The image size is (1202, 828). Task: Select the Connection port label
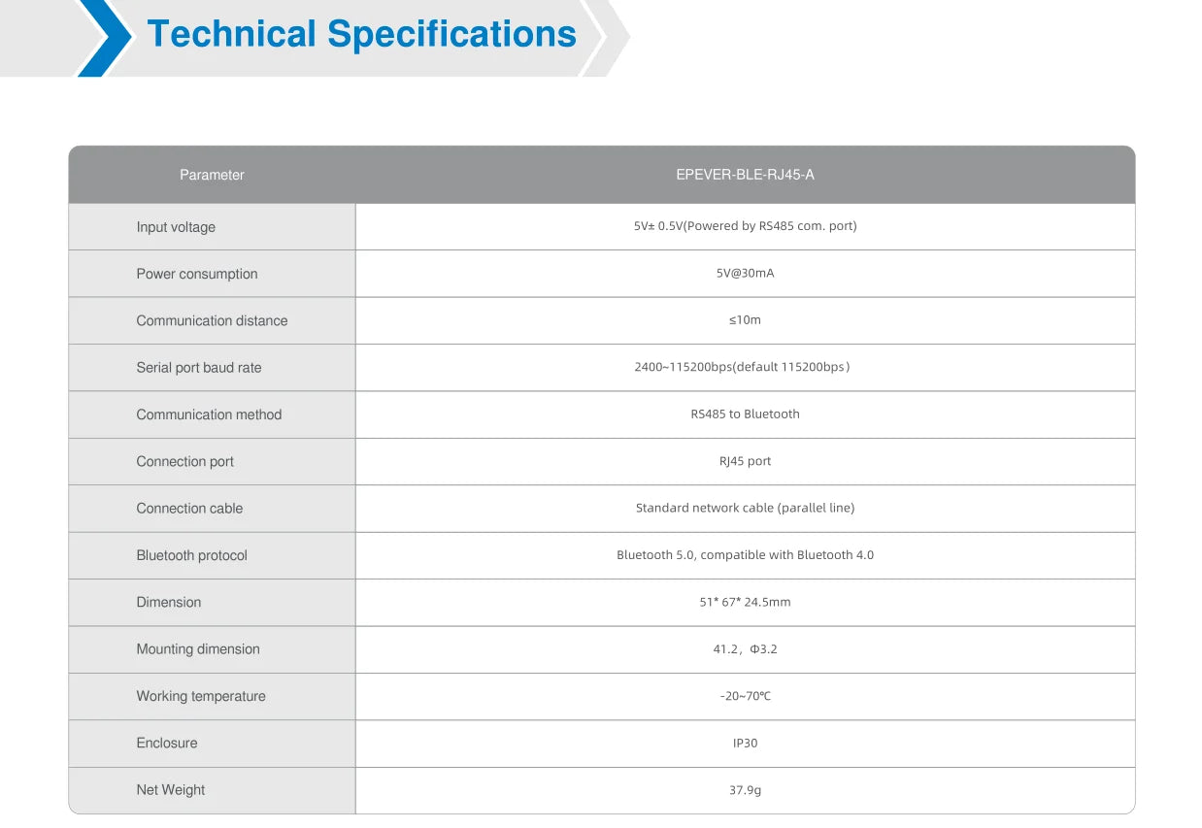pyautogui.click(x=184, y=461)
